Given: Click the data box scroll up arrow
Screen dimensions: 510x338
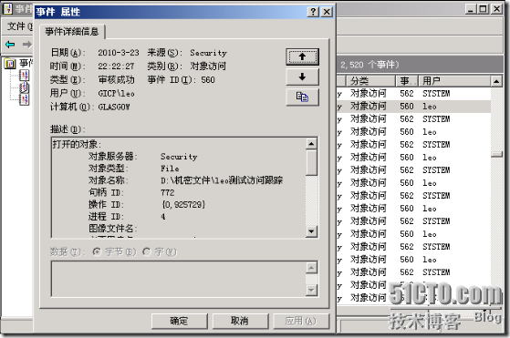Looking at the screenshot, I should pyautogui.click(x=311, y=268).
